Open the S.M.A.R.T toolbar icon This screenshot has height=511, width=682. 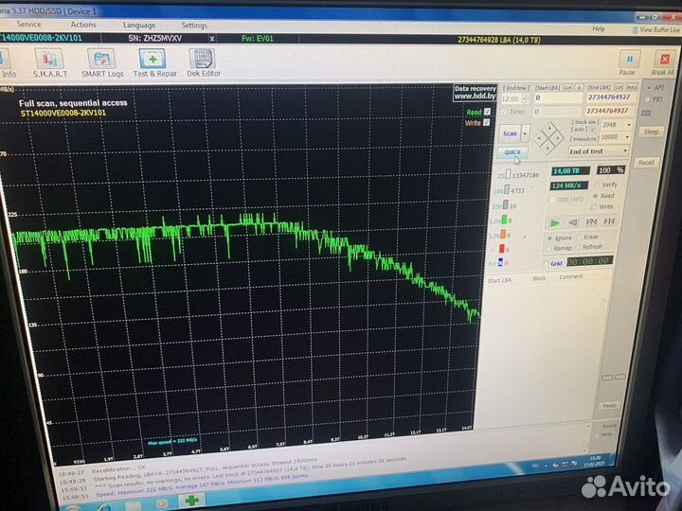[49, 62]
